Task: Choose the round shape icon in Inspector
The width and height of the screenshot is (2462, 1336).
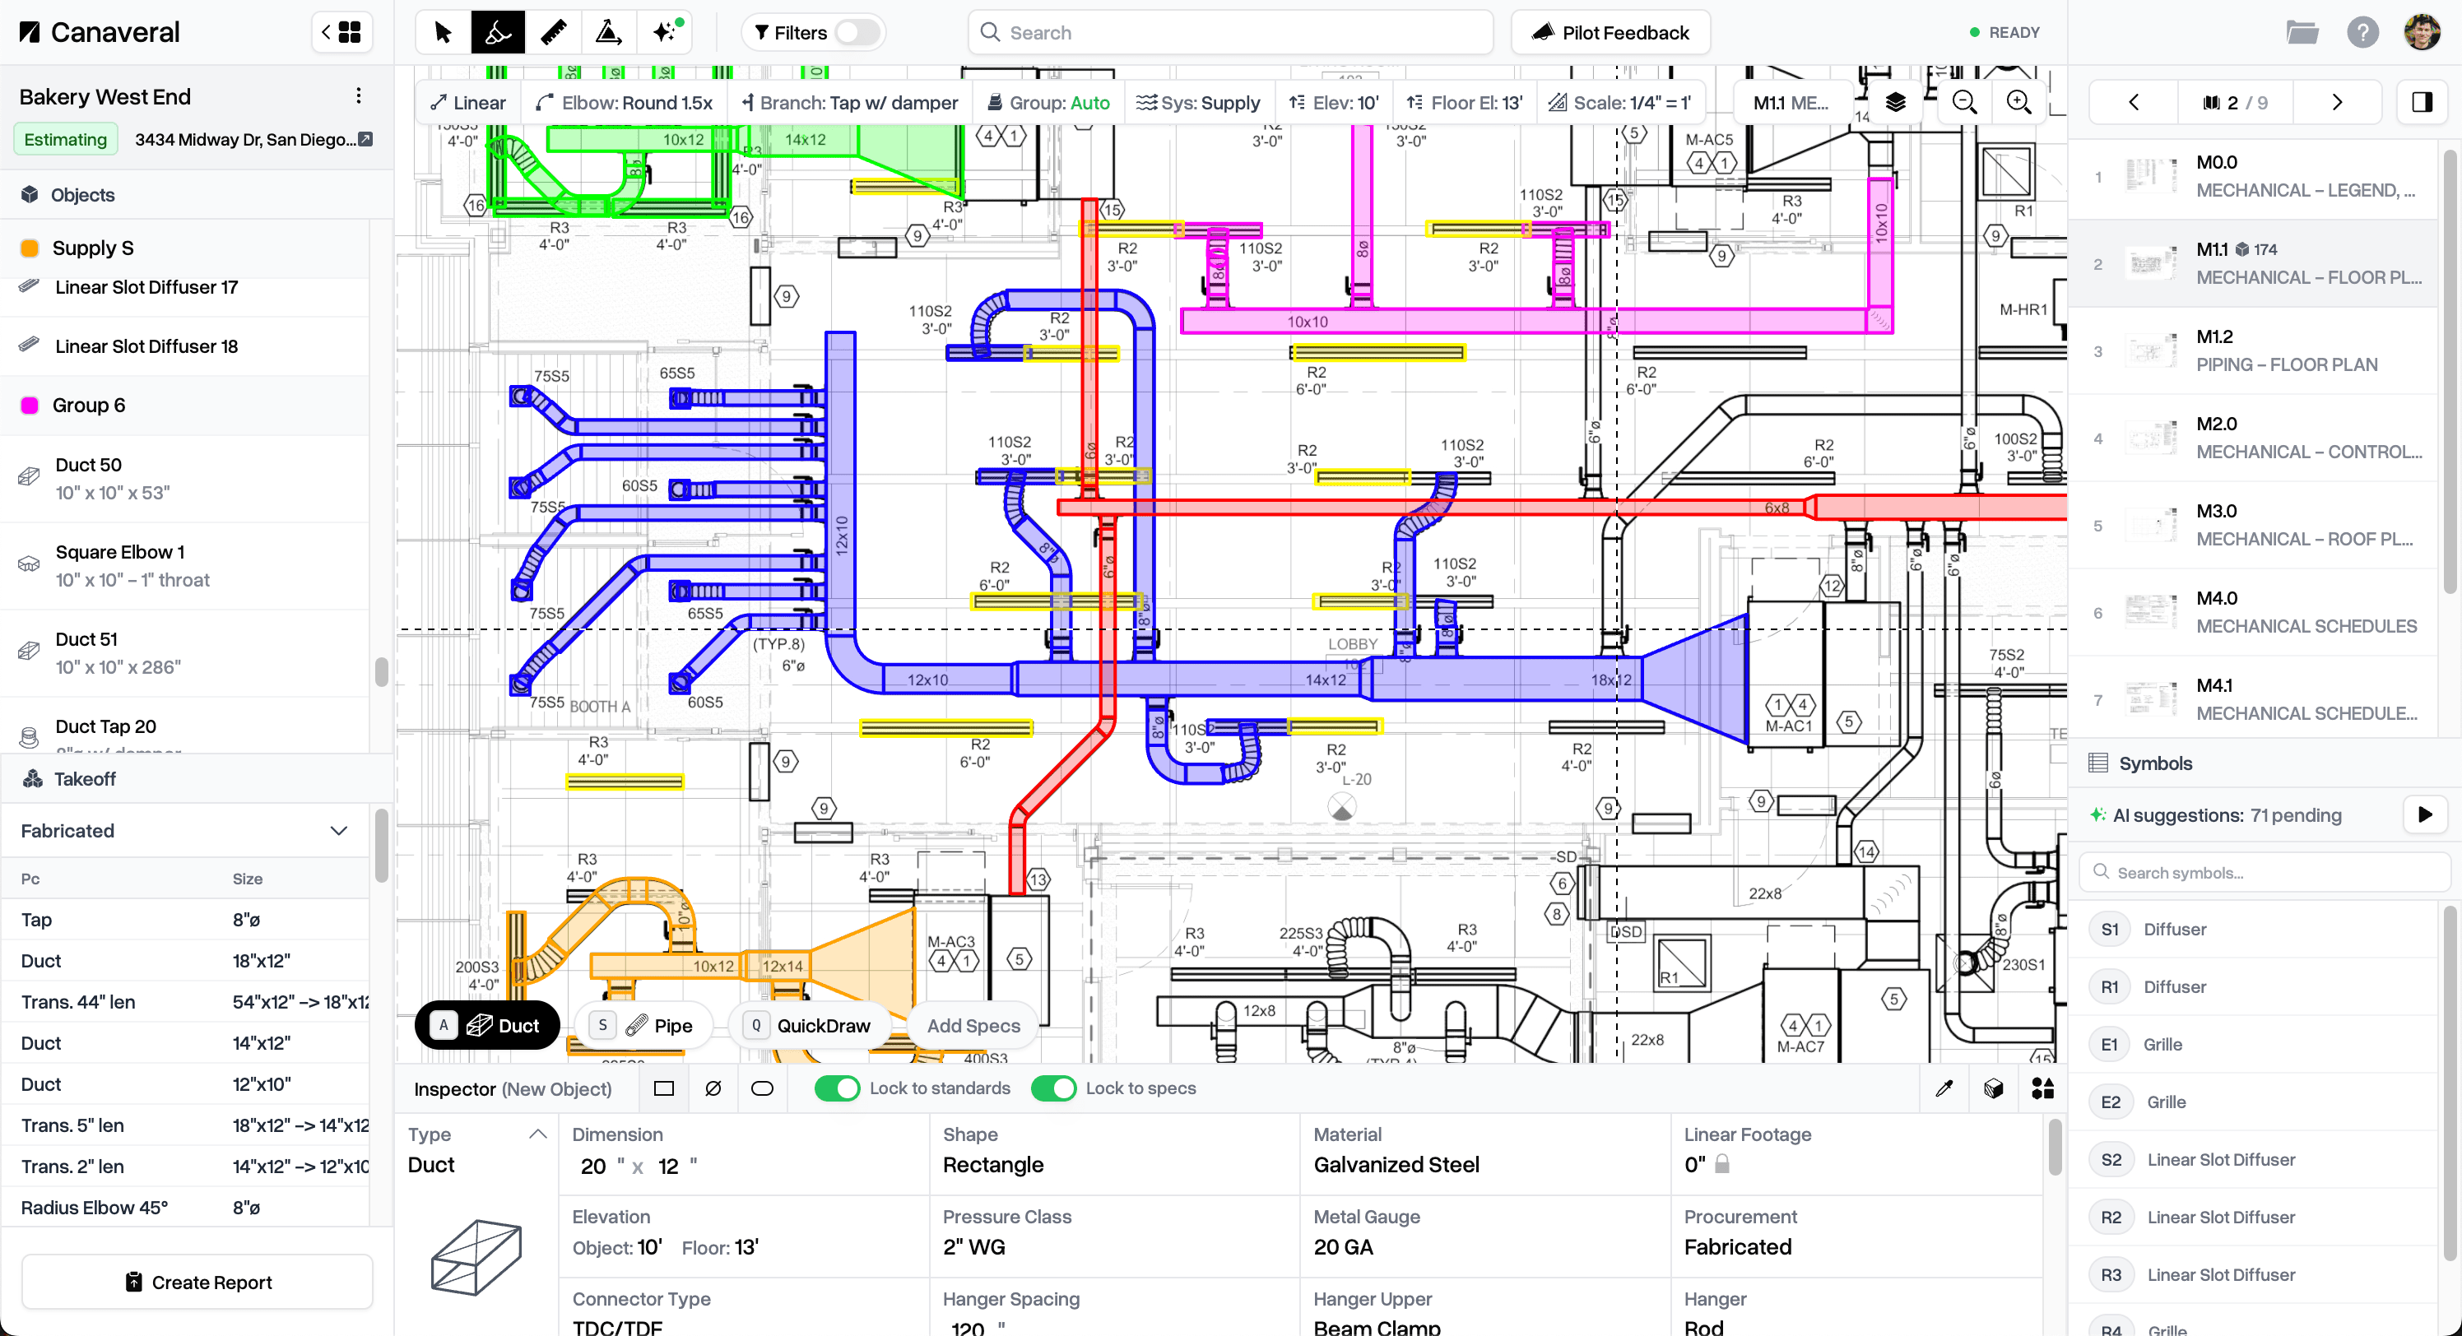Action: pos(713,1088)
